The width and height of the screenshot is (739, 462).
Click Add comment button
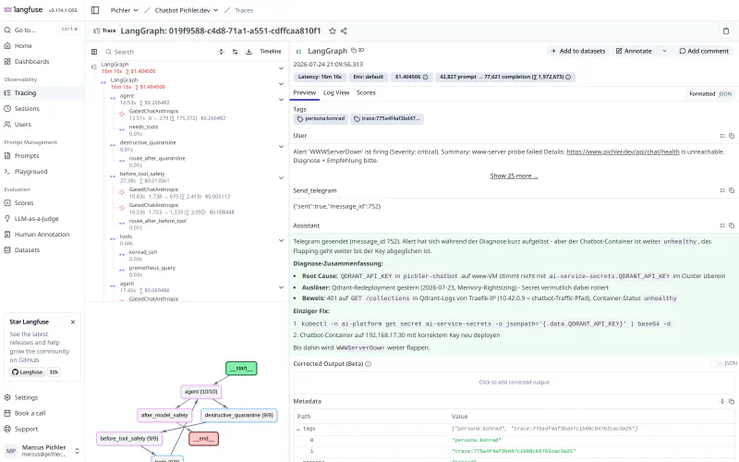pos(704,51)
